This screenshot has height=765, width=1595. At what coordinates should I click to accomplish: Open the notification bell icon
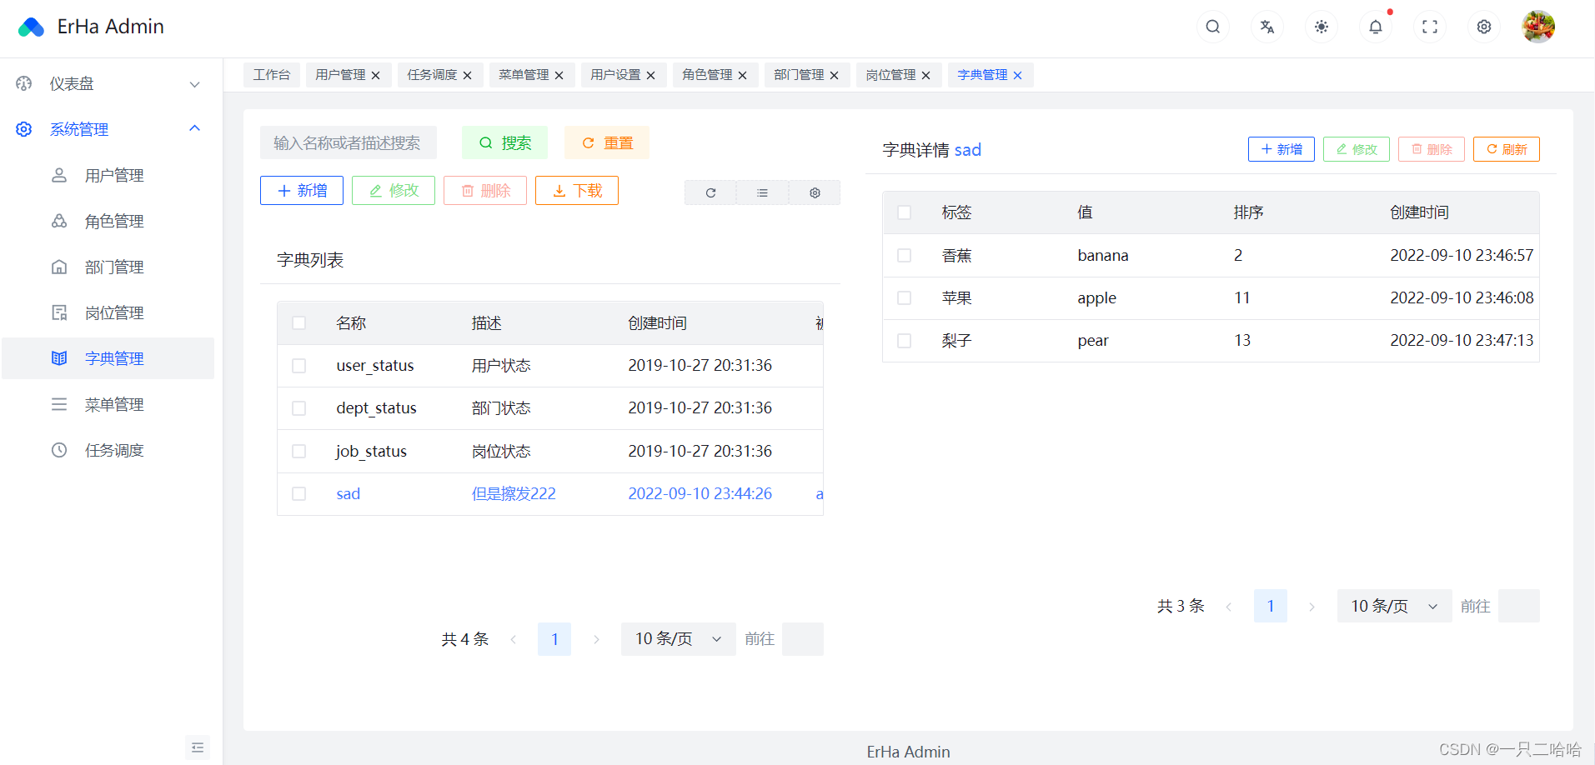[1375, 26]
